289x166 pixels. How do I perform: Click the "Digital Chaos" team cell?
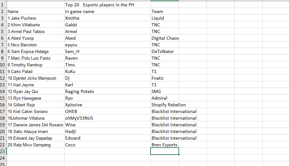(x=165, y=38)
